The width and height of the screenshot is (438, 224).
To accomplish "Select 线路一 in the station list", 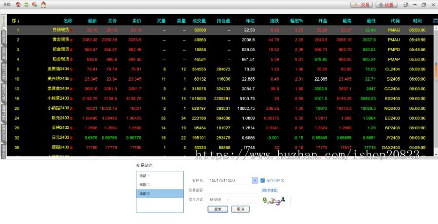I will point(160,176).
